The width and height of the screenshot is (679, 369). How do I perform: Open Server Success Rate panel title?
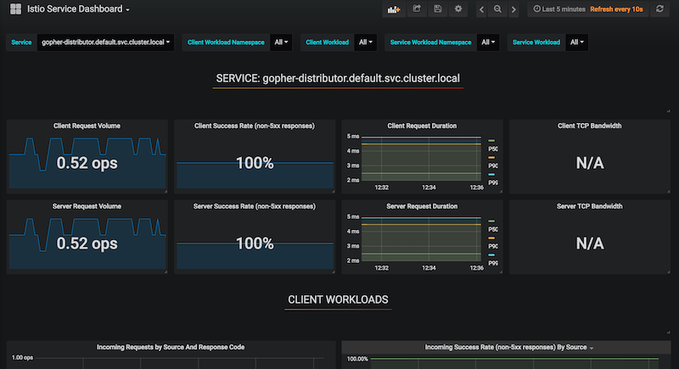tap(254, 206)
